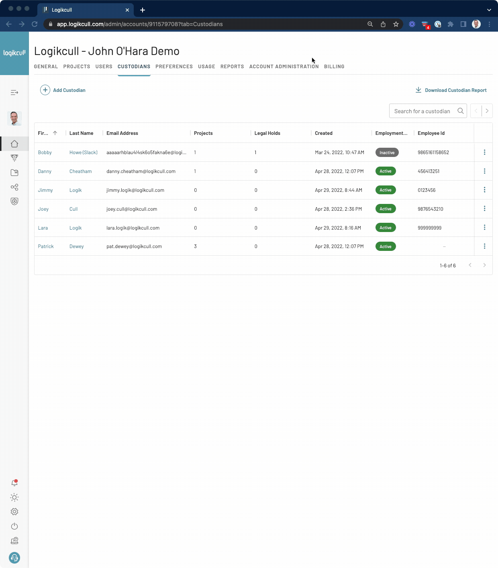This screenshot has height=568, width=498.
Task: Open the shield security icon in sidebar
Action: [14, 202]
